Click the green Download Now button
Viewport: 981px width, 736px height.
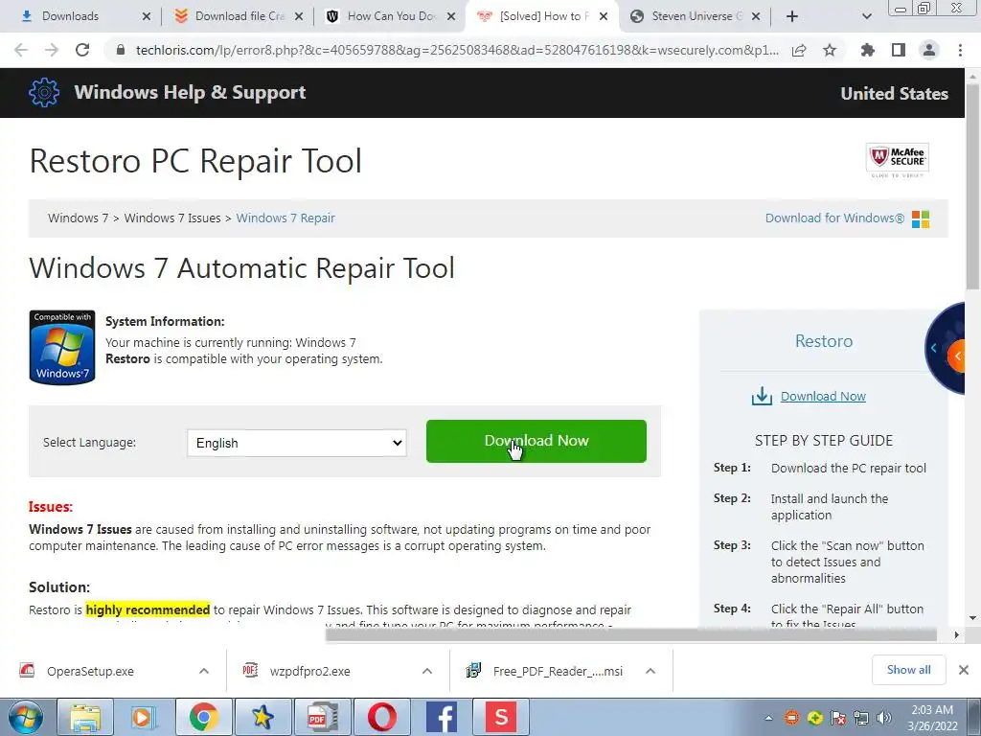click(x=536, y=441)
